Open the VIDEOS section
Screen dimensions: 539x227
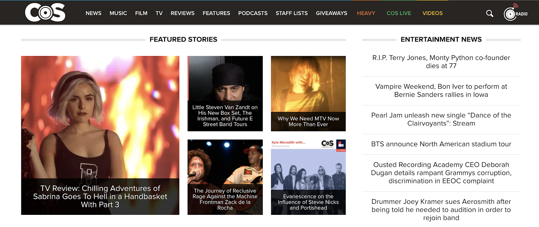tap(432, 13)
